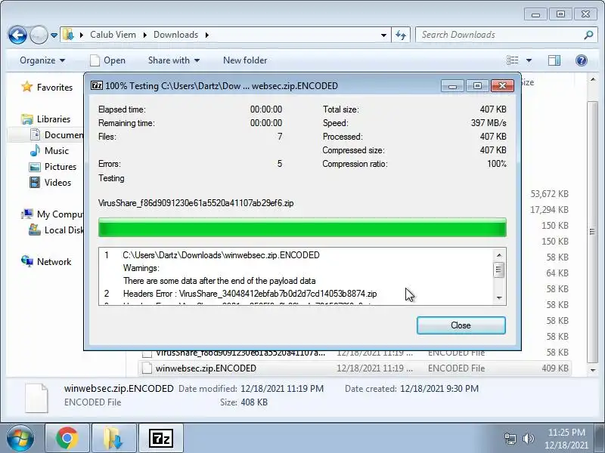Click the volume speaker tray icon
This screenshot has height=453, width=605.
tap(528, 439)
